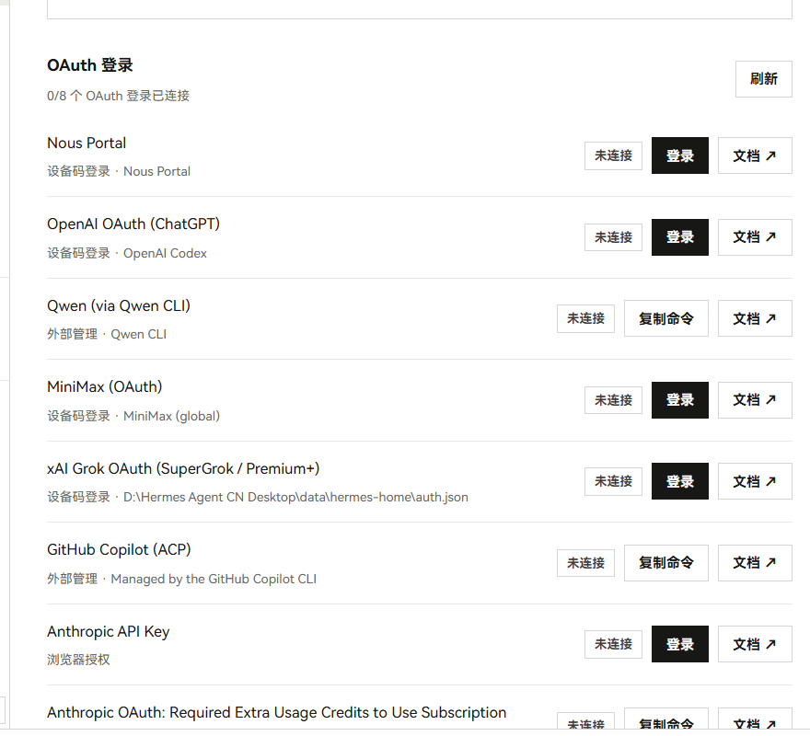
Task: Click the 刷新 refresh button
Action: 763,79
